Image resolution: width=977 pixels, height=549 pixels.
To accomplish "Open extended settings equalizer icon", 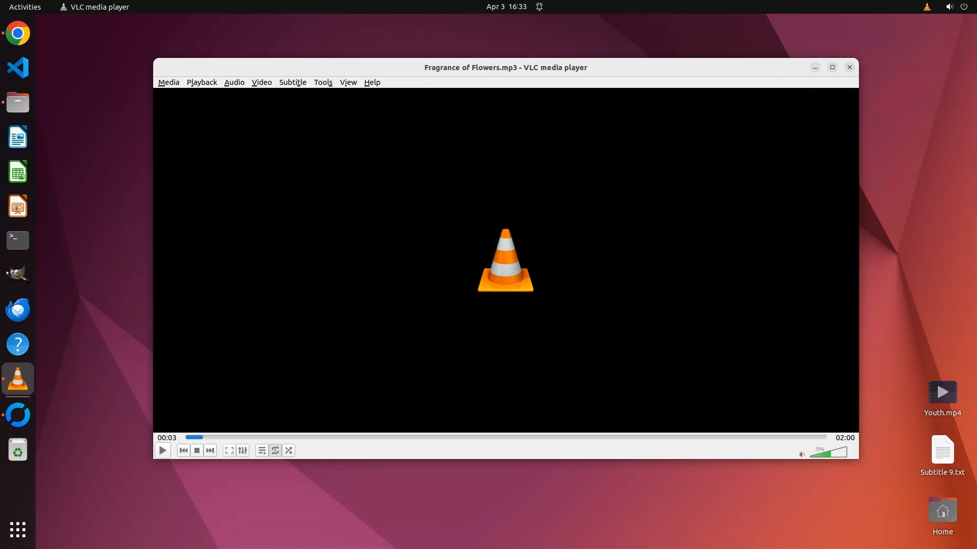I will [243, 450].
